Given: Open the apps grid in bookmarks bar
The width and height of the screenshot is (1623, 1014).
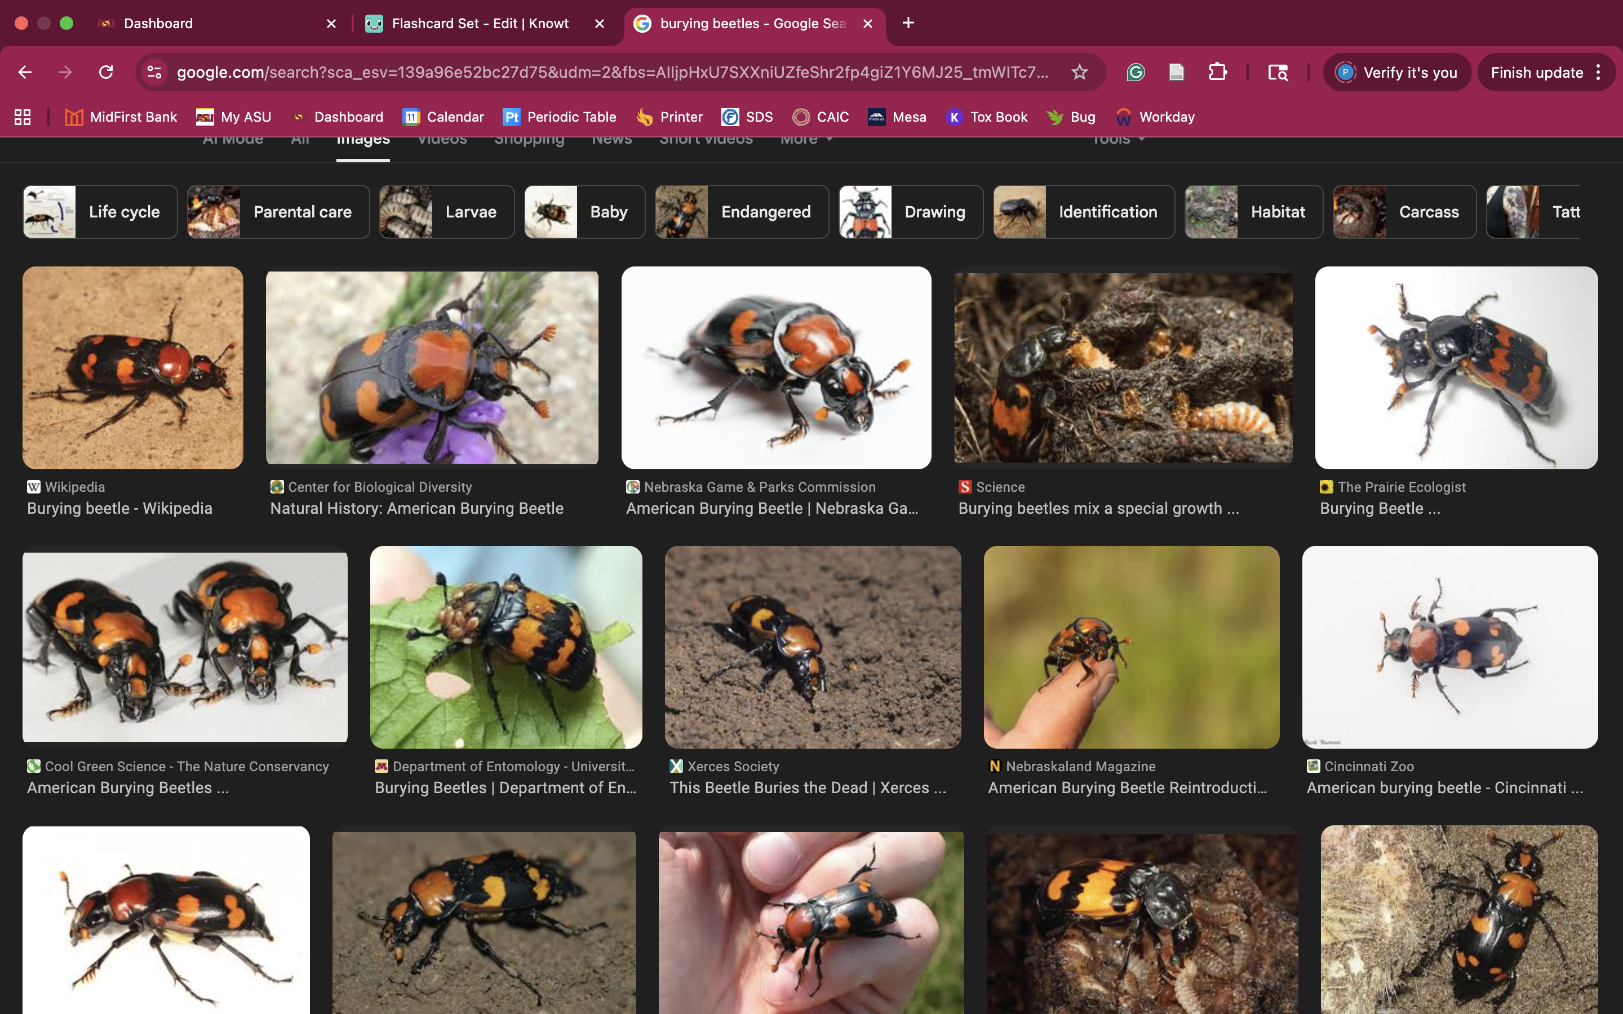Looking at the screenshot, I should [x=23, y=117].
